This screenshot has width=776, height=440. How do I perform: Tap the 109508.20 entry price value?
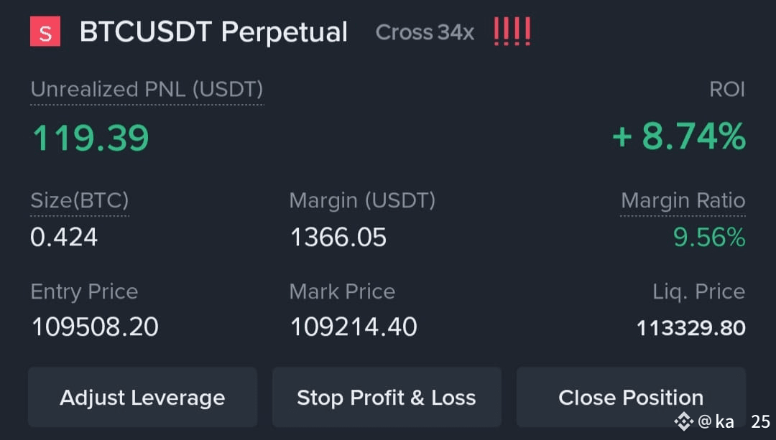[95, 327]
